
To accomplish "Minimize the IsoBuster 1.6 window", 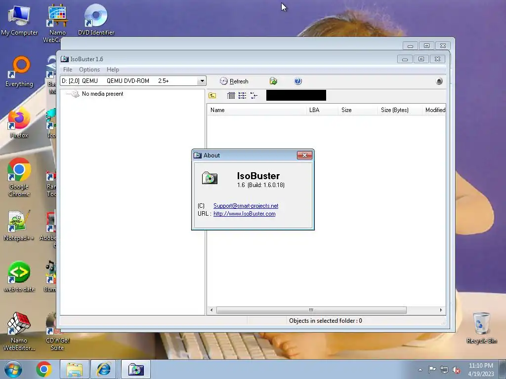I will pyautogui.click(x=405, y=59).
